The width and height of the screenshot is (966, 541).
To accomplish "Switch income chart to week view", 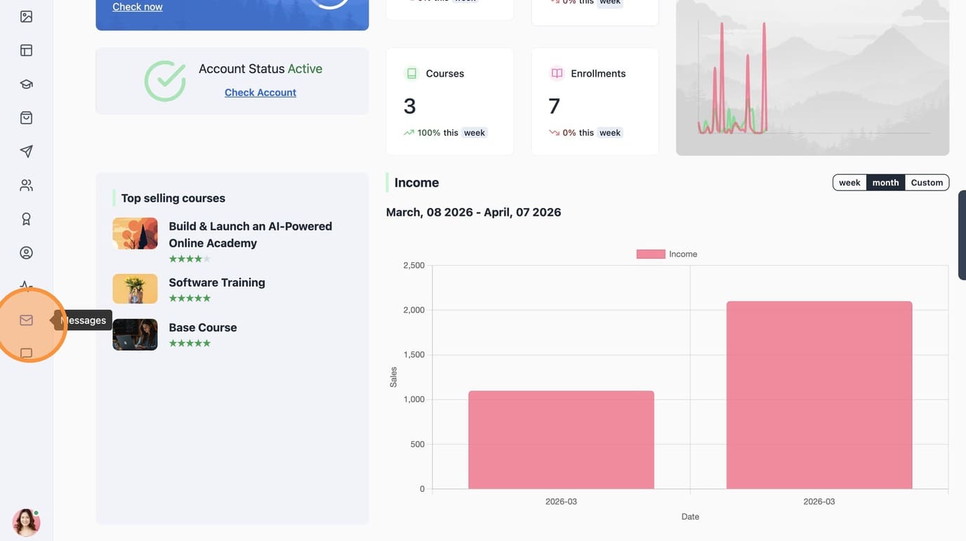I will (849, 183).
